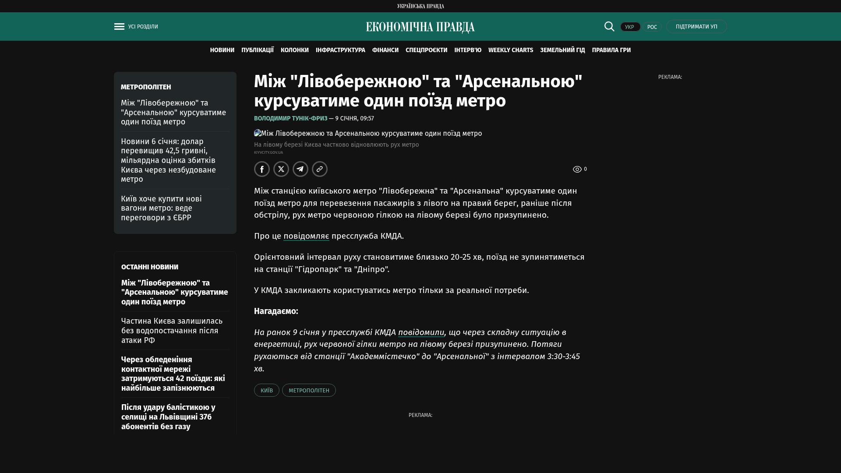Click the article's broken image thumbnail
Viewport: 841px width, 473px height.
[258, 133]
